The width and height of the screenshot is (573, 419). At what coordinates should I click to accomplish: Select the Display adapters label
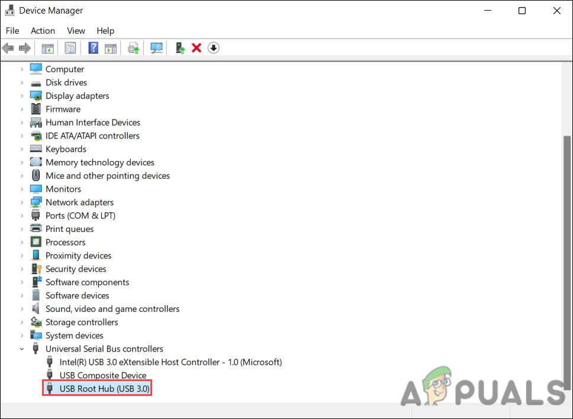tap(77, 96)
